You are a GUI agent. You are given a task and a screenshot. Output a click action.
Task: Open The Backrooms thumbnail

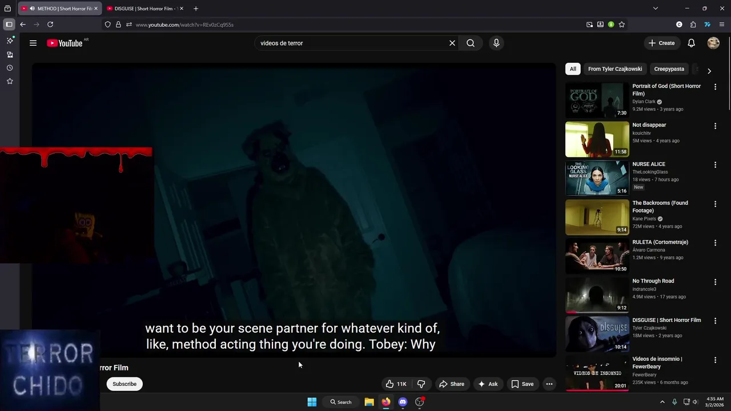pyautogui.click(x=597, y=217)
